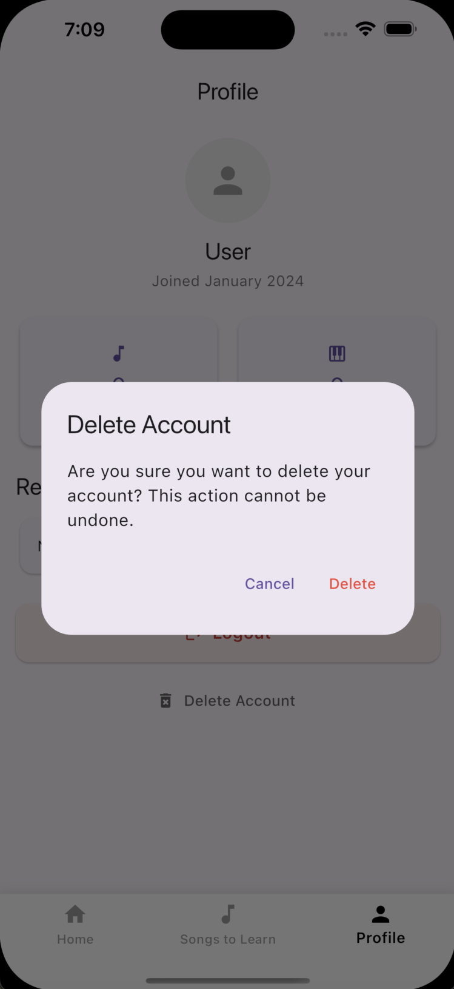Tap the piano keys stats icon
This screenshot has width=454, height=989.
tap(337, 353)
